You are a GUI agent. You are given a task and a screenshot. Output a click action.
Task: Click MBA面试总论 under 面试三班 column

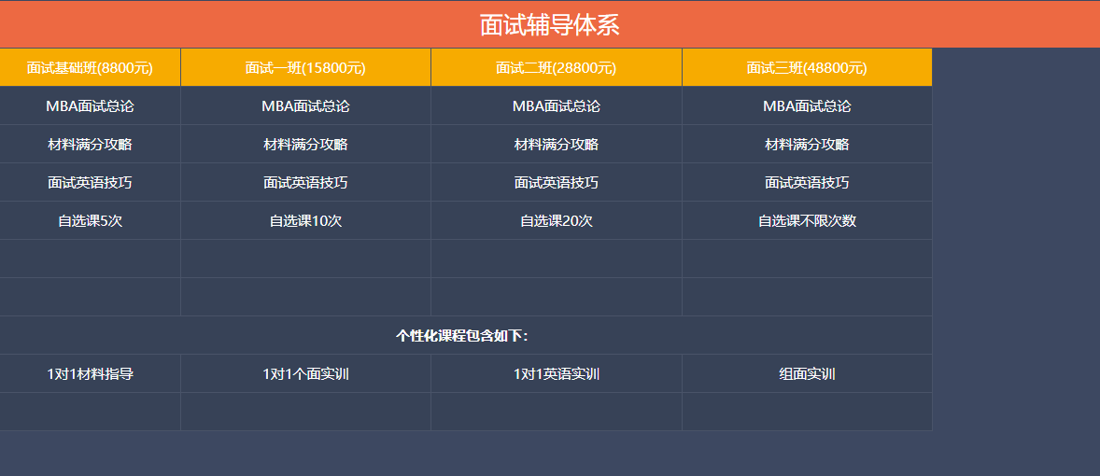[807, 106]
